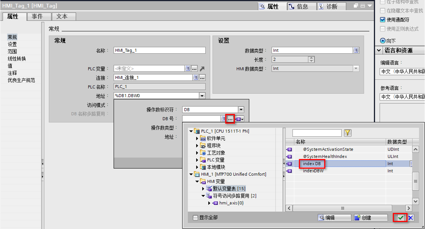Image resolution: width=425 pixels, height=229 pixels.
Task: Open the data type selector icon
Action: (356, 50)
